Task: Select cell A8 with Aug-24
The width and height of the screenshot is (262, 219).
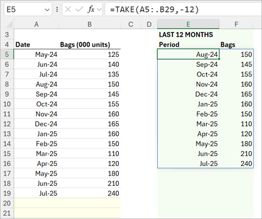Action: (36, 84)
